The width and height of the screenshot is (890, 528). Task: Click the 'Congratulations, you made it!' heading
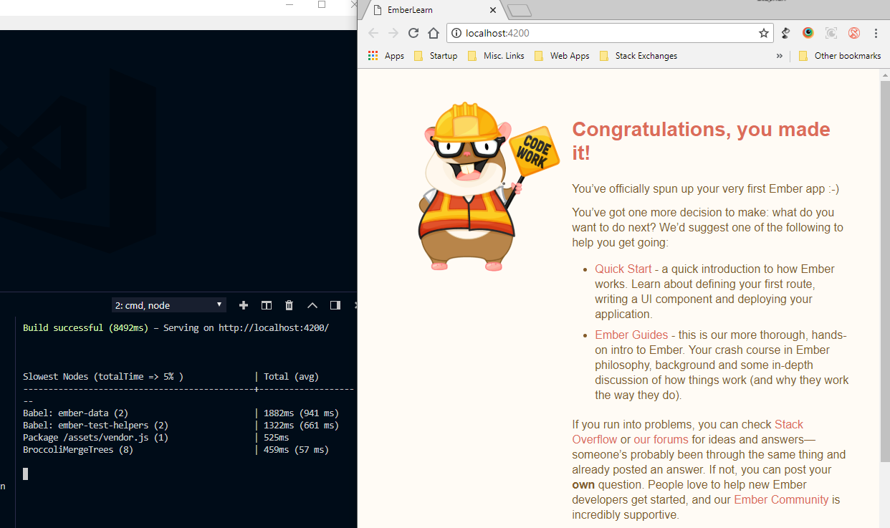coord(701,141)
